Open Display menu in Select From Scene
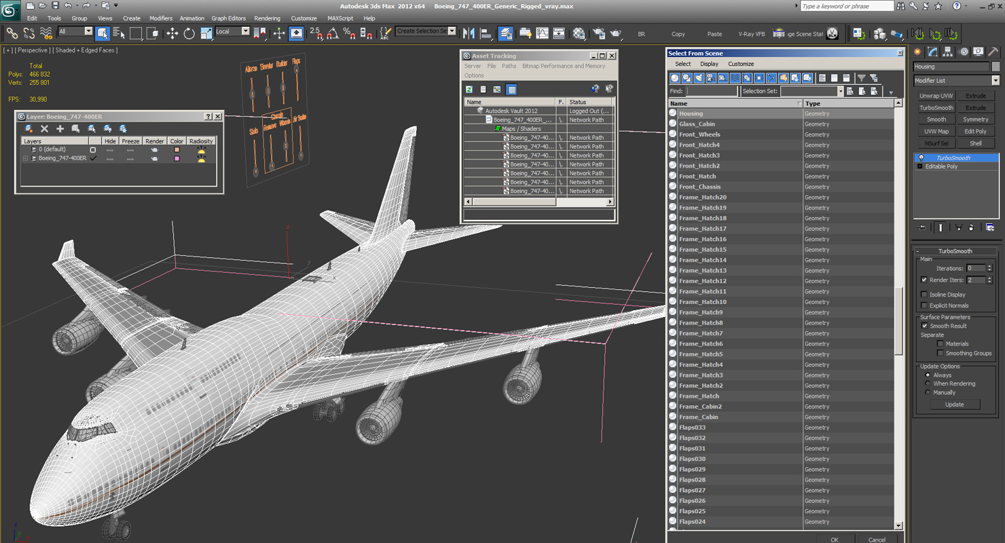Screen dimensions: 1005x543 tap(709, 64)
